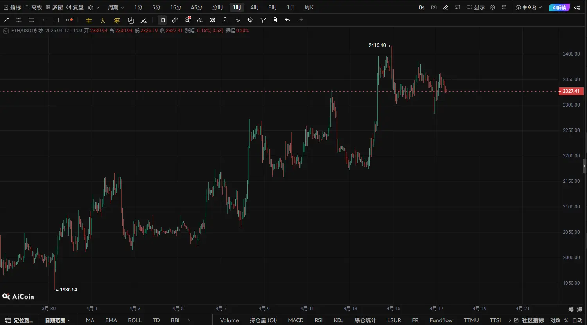The height and width of the screenshot is (325, 587).
Task: Open chart settings hexagon icon
Action: pyautogui.click(x=492, y=7)
